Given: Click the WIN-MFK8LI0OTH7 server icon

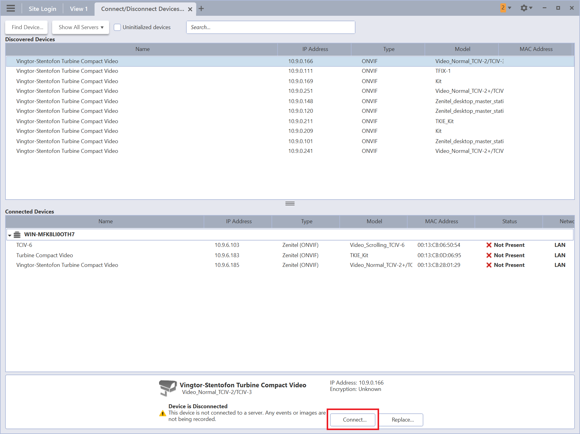Looking at the screenshot, I should pyautogui.click(x=17, y=234).
